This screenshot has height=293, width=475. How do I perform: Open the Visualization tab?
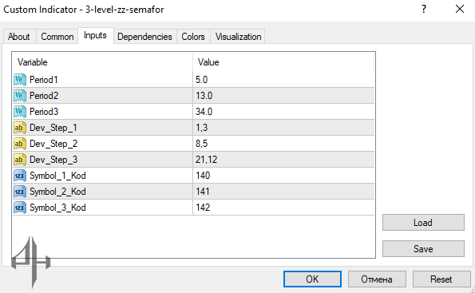[238, 37]
